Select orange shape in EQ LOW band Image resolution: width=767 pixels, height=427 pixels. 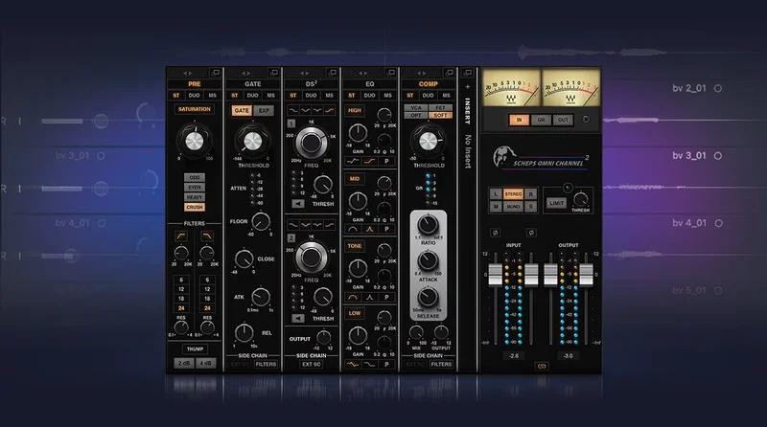tap(353, 364)
